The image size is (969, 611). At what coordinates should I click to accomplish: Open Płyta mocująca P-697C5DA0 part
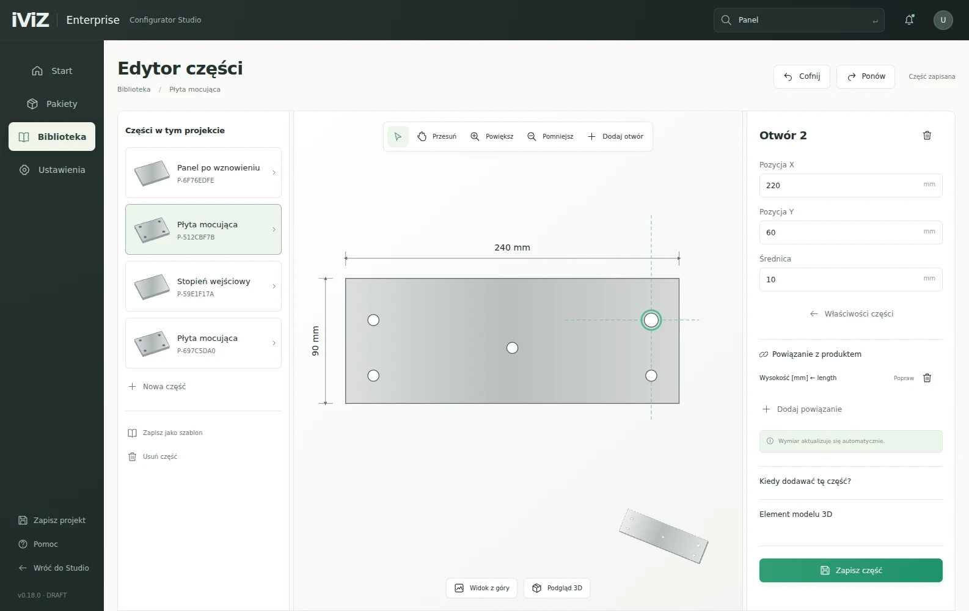point(203,343)
